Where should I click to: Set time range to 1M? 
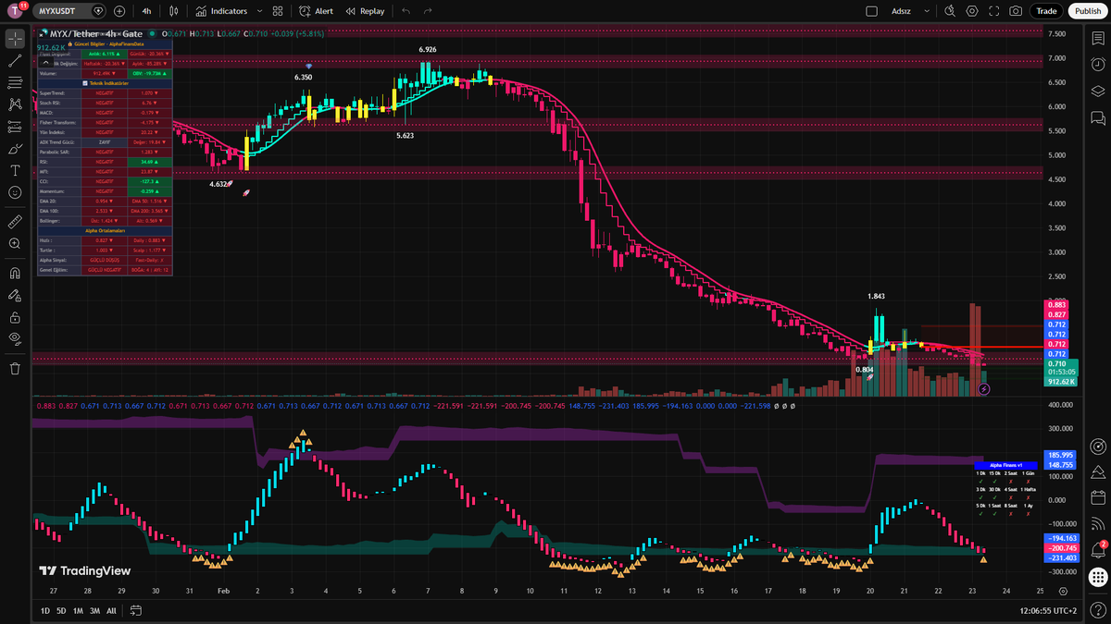coord(78,610)
